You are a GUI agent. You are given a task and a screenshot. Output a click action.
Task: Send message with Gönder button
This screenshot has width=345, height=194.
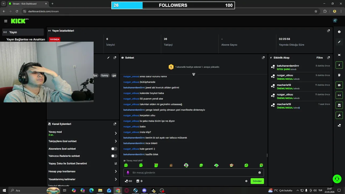[x=257, y=181]
